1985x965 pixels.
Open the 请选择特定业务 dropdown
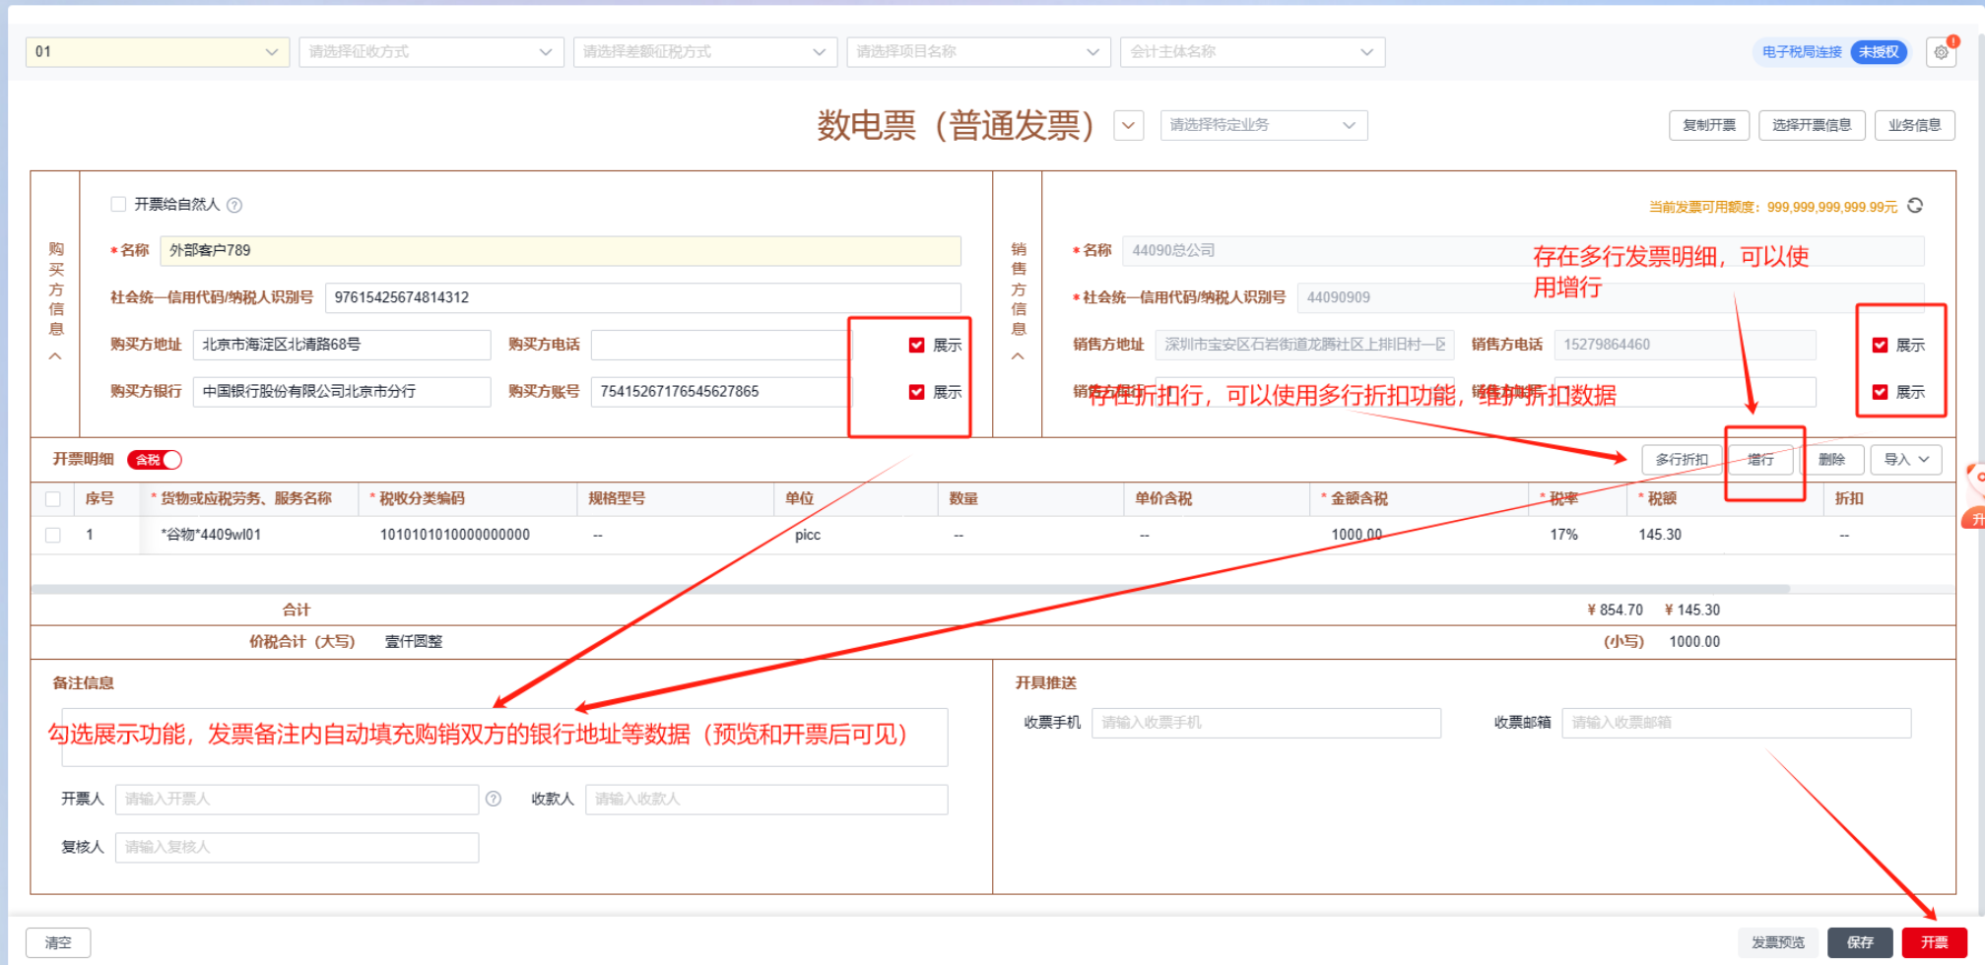1263,125
